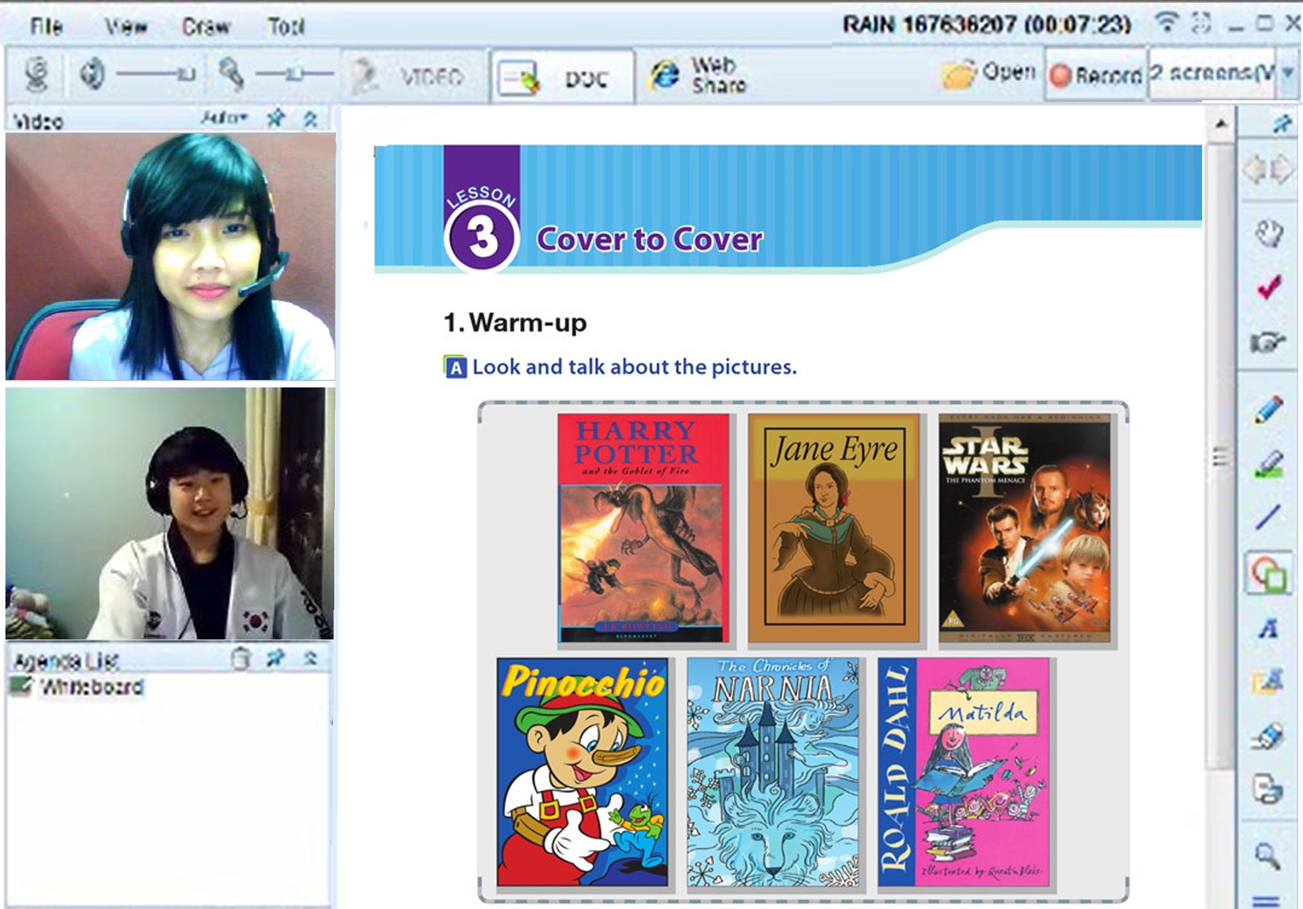
Task: Click the Star Wars cover
Action: pyautogui.click(x=1024, y=528)
